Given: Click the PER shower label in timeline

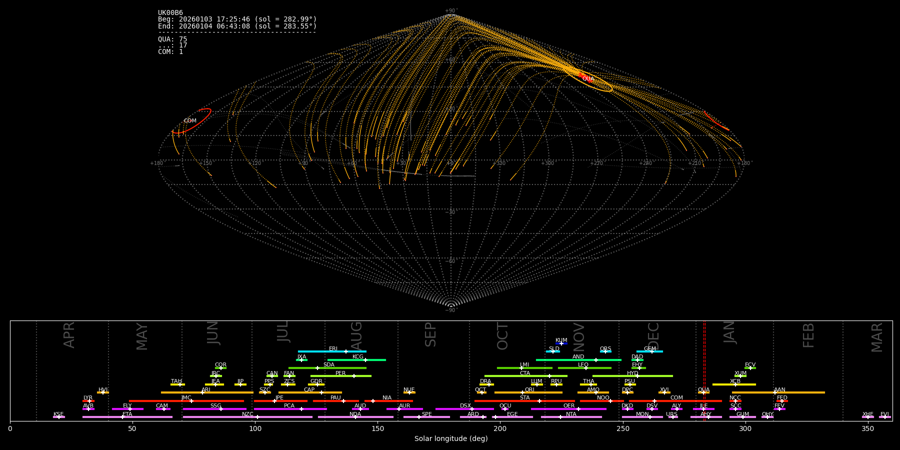Looking at the screenshot, I should click(340, 373).
